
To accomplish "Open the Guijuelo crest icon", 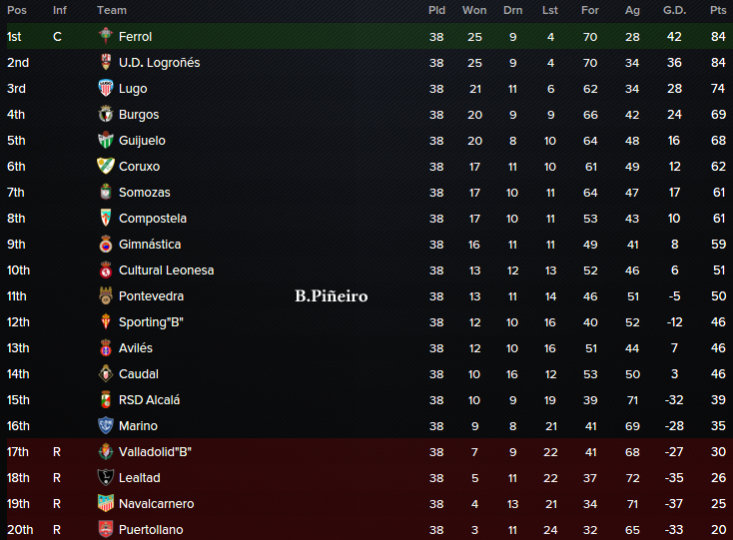I will pos(106,140).
